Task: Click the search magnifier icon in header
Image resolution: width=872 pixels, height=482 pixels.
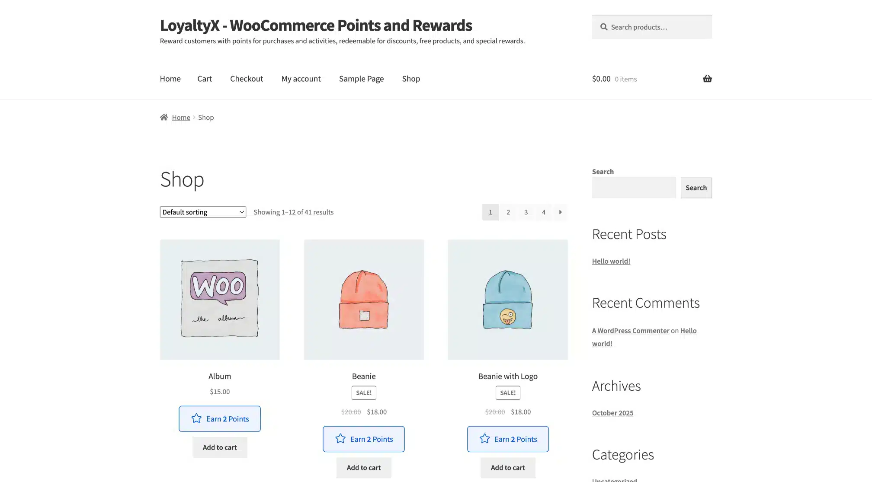Action: [x=604, y=27]
